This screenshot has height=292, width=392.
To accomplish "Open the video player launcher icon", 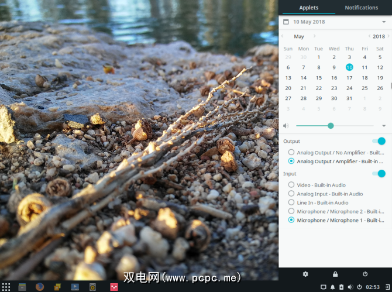I will pos(75,287).
